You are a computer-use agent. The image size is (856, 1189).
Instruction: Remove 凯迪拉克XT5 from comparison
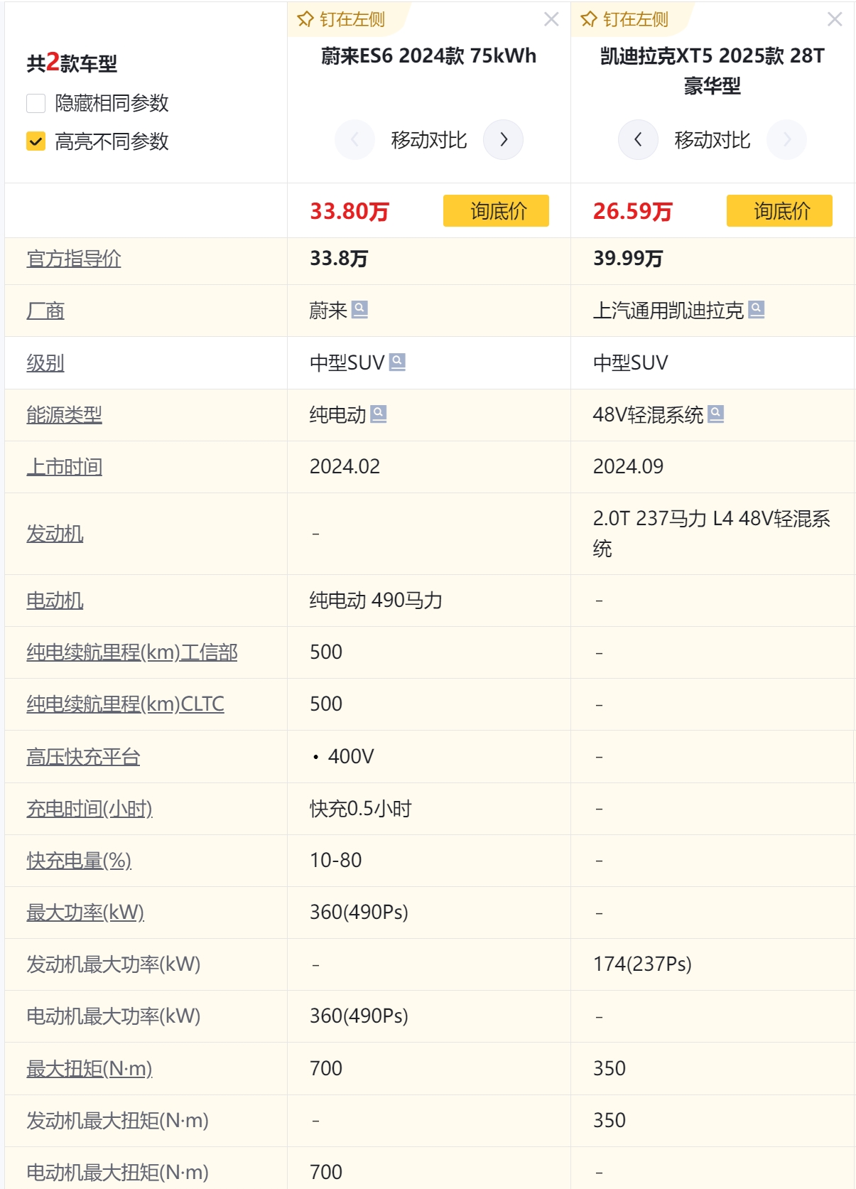(835, 19)
